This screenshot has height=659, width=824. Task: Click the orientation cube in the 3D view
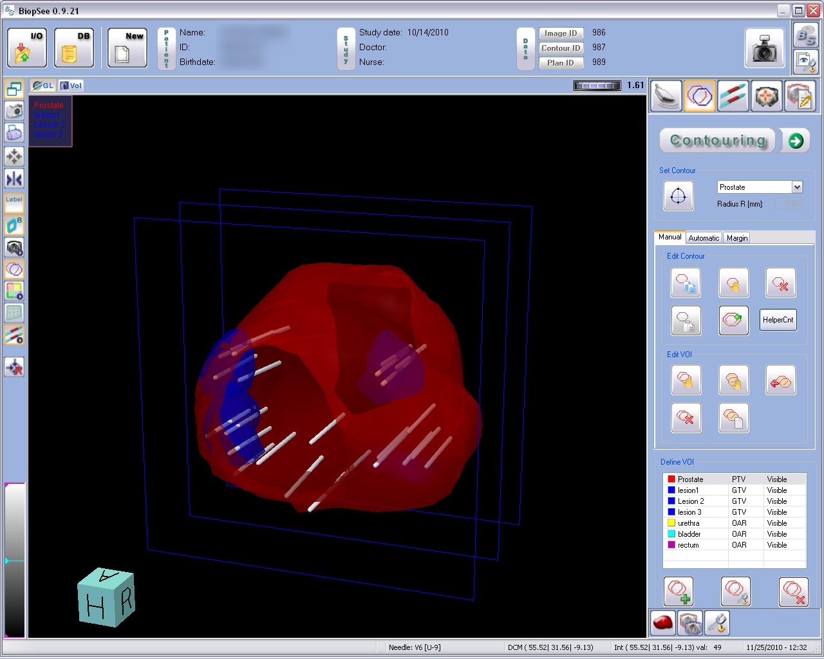click(x=106, y=597)
